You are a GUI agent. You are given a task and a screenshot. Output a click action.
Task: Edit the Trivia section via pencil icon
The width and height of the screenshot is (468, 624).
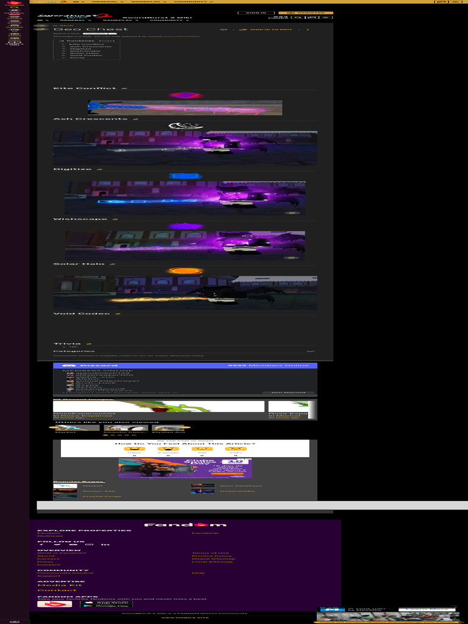89,344
